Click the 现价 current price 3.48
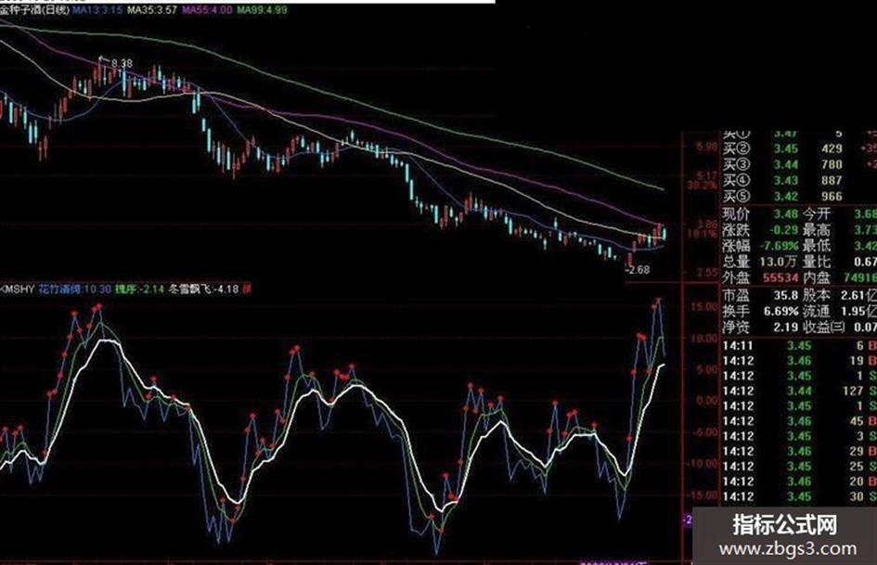Image resolution: width=877 pixels, height=565 pixels. pos(786,213)
